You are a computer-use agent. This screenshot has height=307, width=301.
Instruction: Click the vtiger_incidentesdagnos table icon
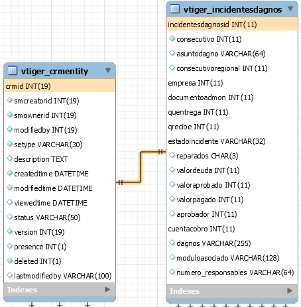point(175,9)
